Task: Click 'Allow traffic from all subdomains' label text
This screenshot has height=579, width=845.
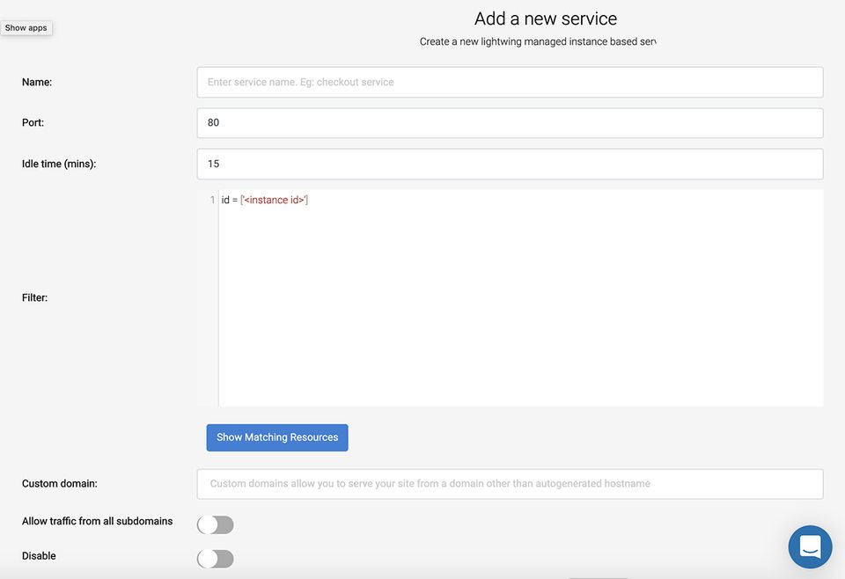Action: click(x=97, y=522)
